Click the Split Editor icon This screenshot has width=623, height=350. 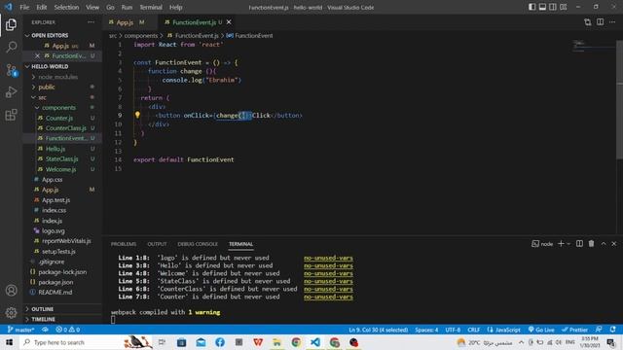pyautogui.click(x=600, y=22)
